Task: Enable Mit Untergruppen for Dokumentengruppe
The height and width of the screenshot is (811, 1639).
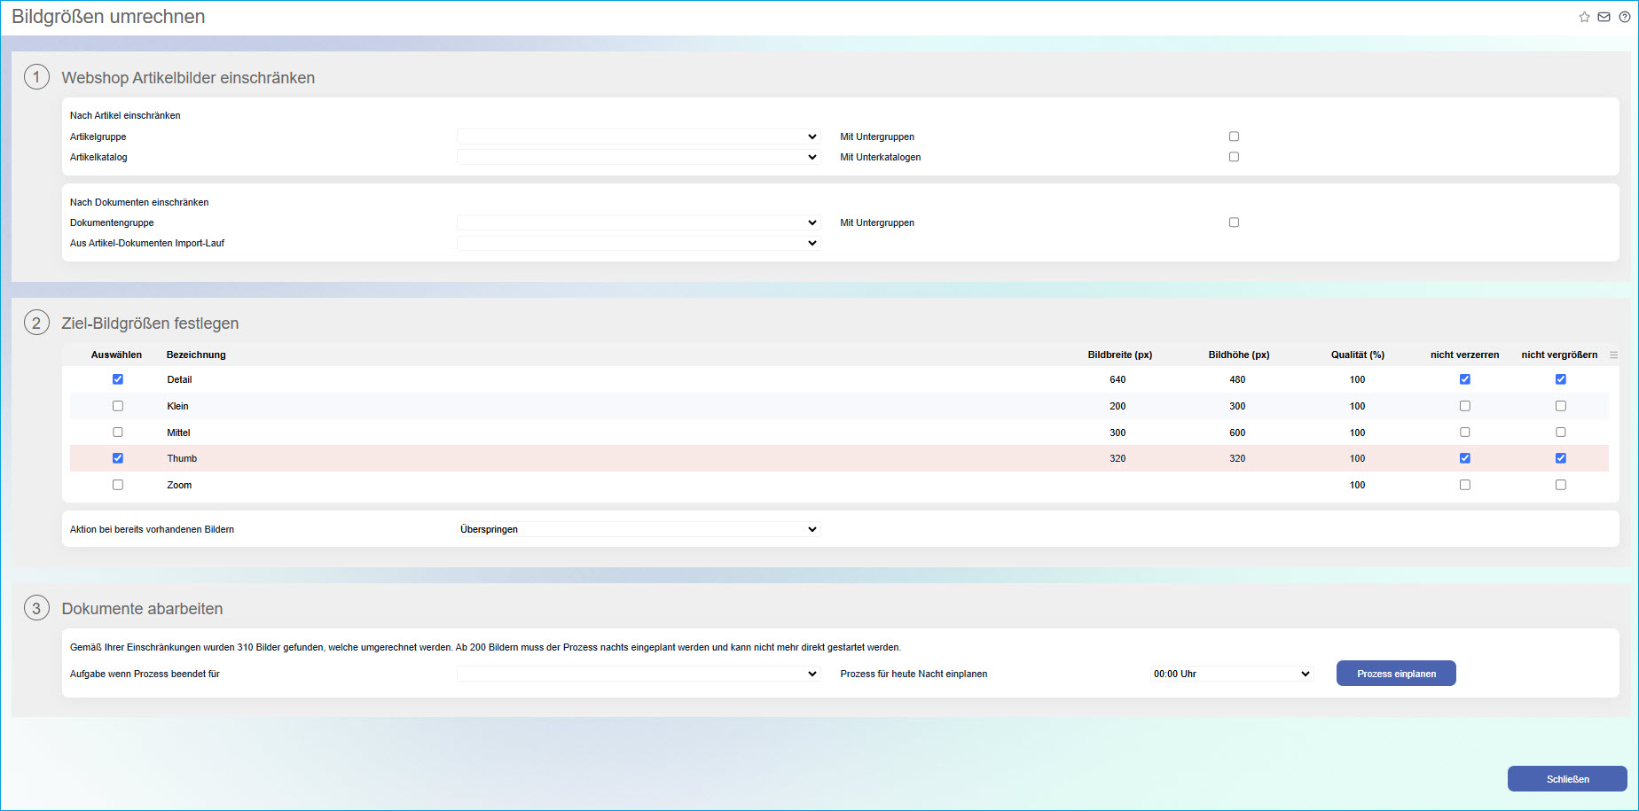Action: (1234, 222)
